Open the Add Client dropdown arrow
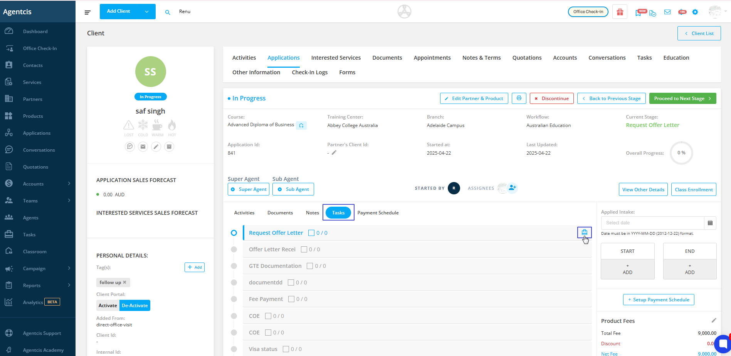The width and height of the screenshot is (731, 356). coord(147,12)
